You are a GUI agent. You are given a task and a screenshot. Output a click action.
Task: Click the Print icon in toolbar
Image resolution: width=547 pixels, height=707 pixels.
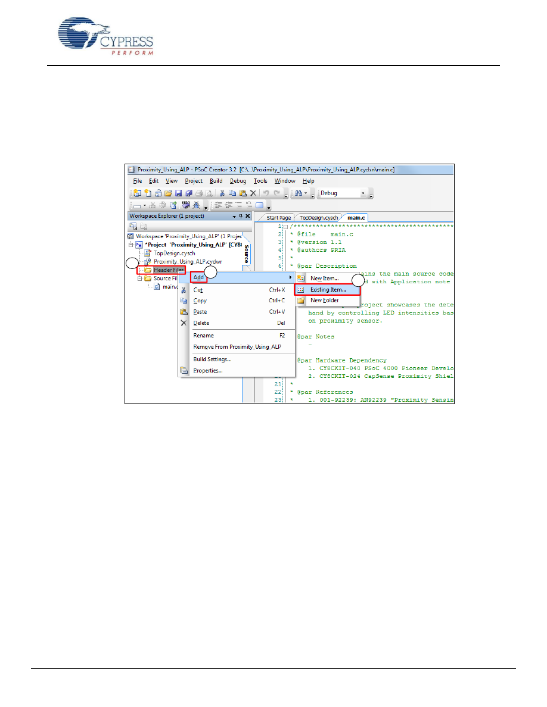[198, 193]
